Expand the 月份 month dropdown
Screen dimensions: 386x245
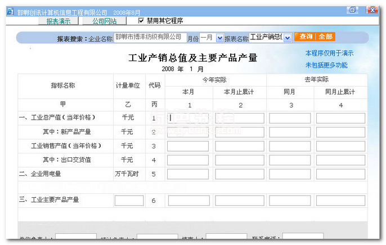click(x=219, y=38)
